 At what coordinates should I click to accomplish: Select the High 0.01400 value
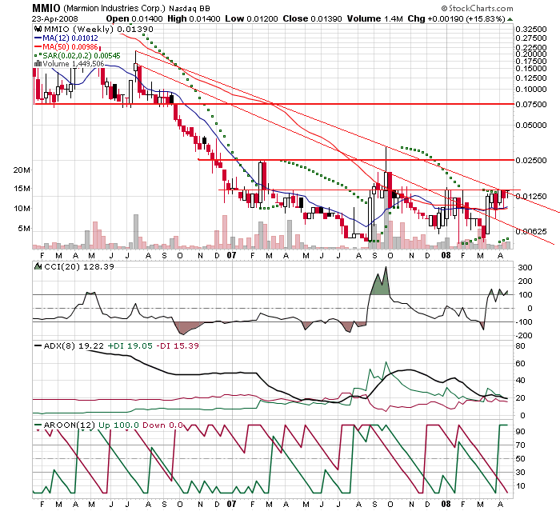click(x=194, y=18)
